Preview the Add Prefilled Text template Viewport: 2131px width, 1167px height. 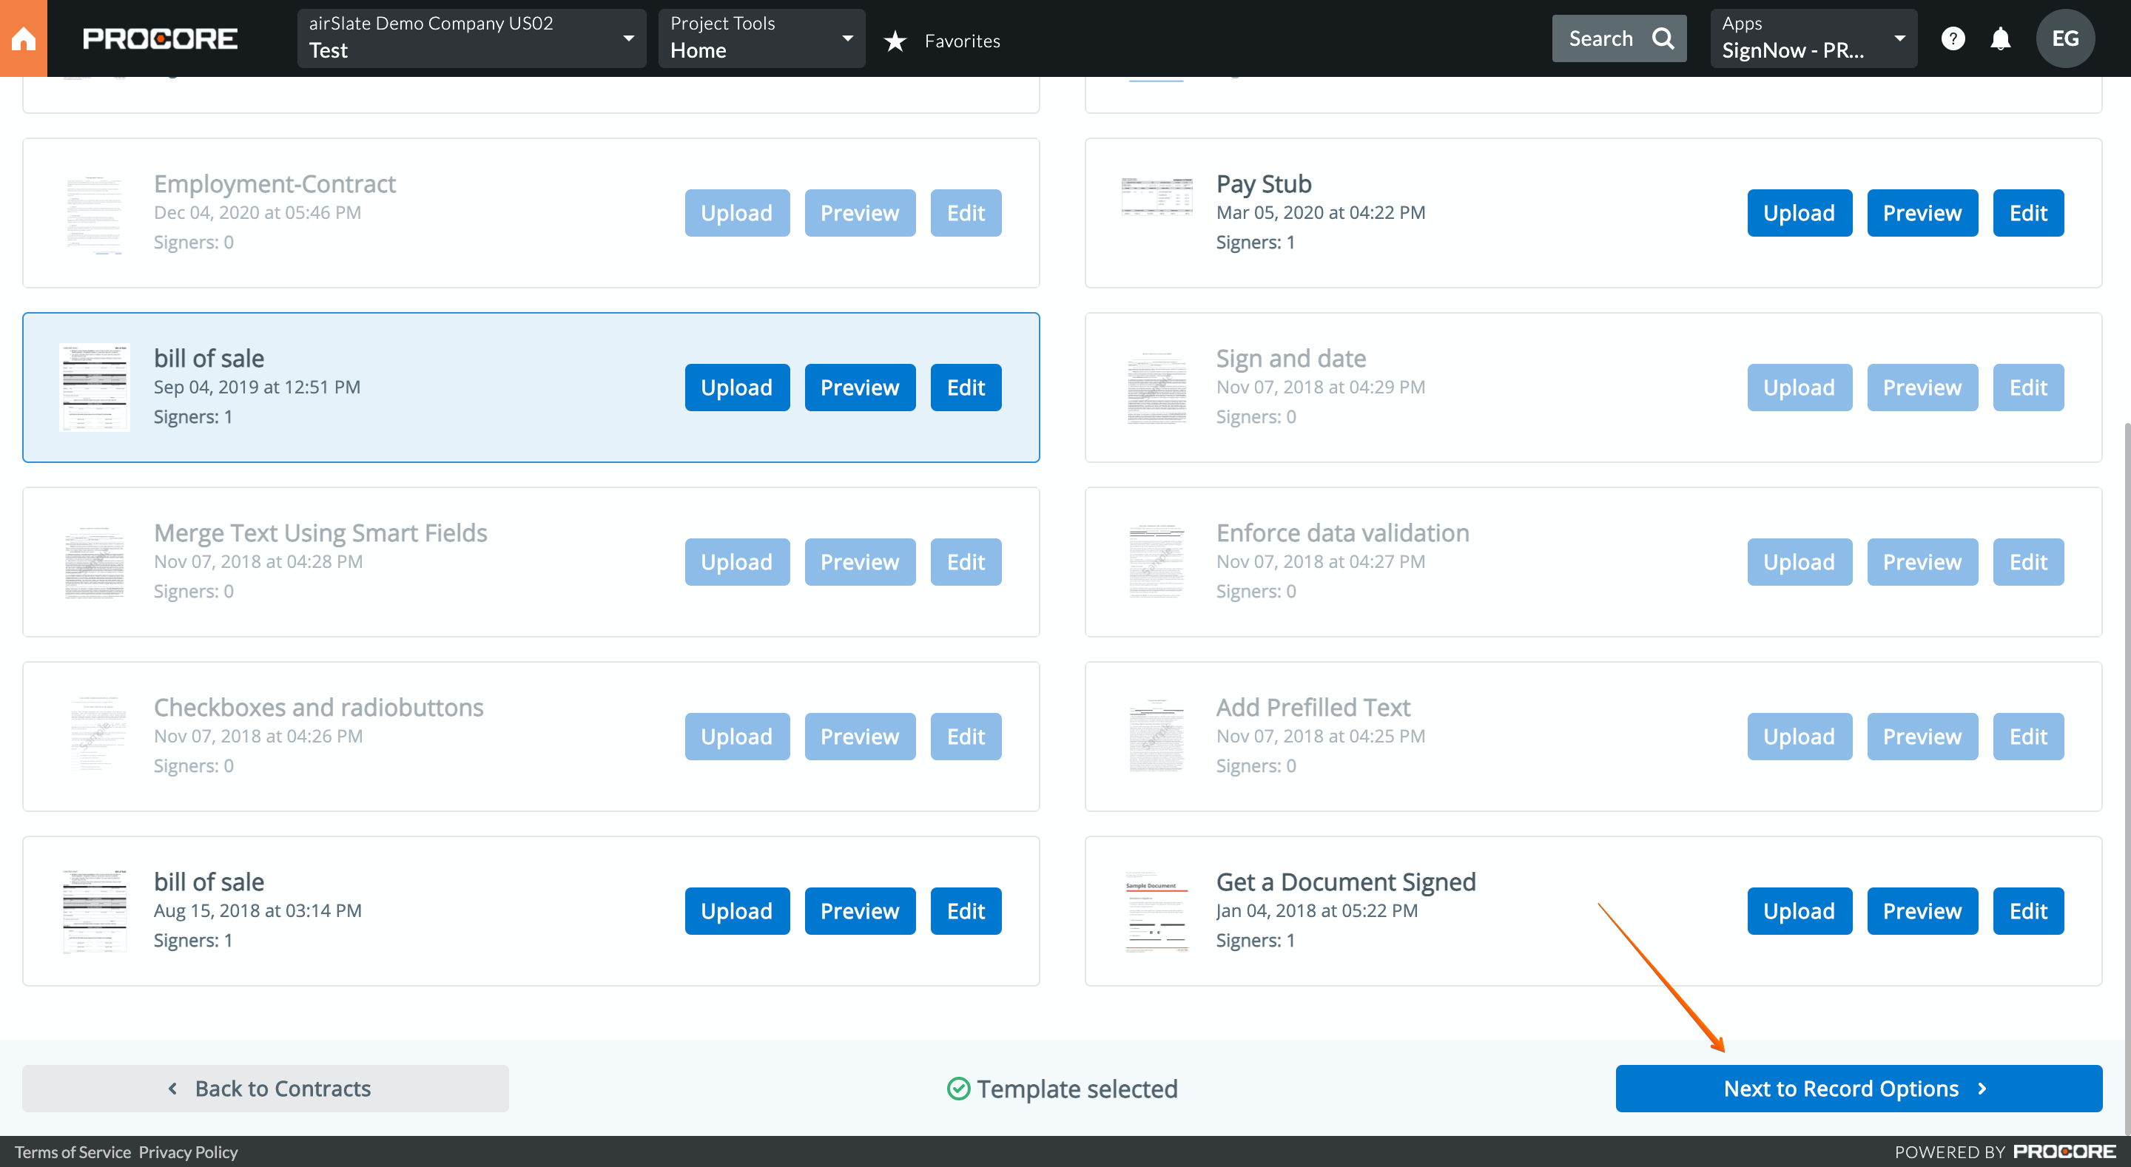(1922, 736)
